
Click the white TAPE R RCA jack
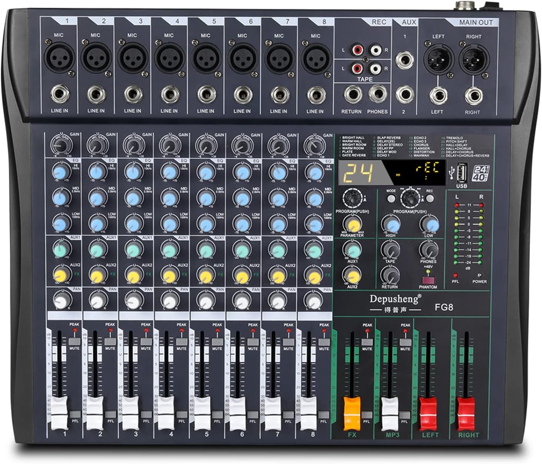coord(376,68)
